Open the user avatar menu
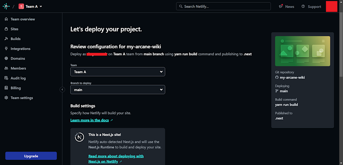 [331, 6]
